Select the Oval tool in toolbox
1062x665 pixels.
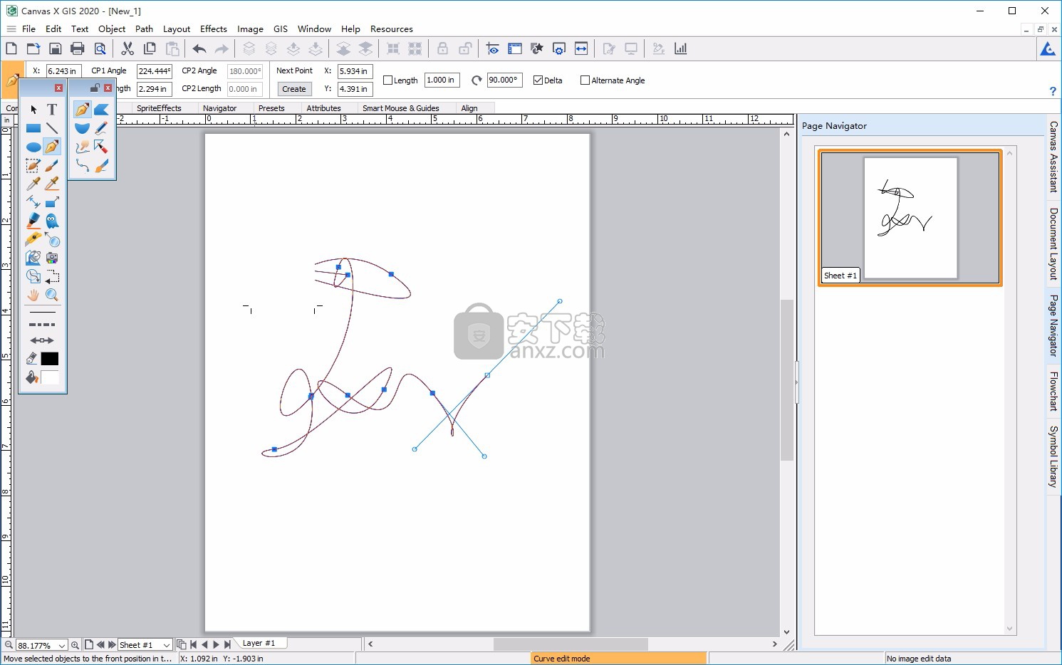tap(33, 147)
